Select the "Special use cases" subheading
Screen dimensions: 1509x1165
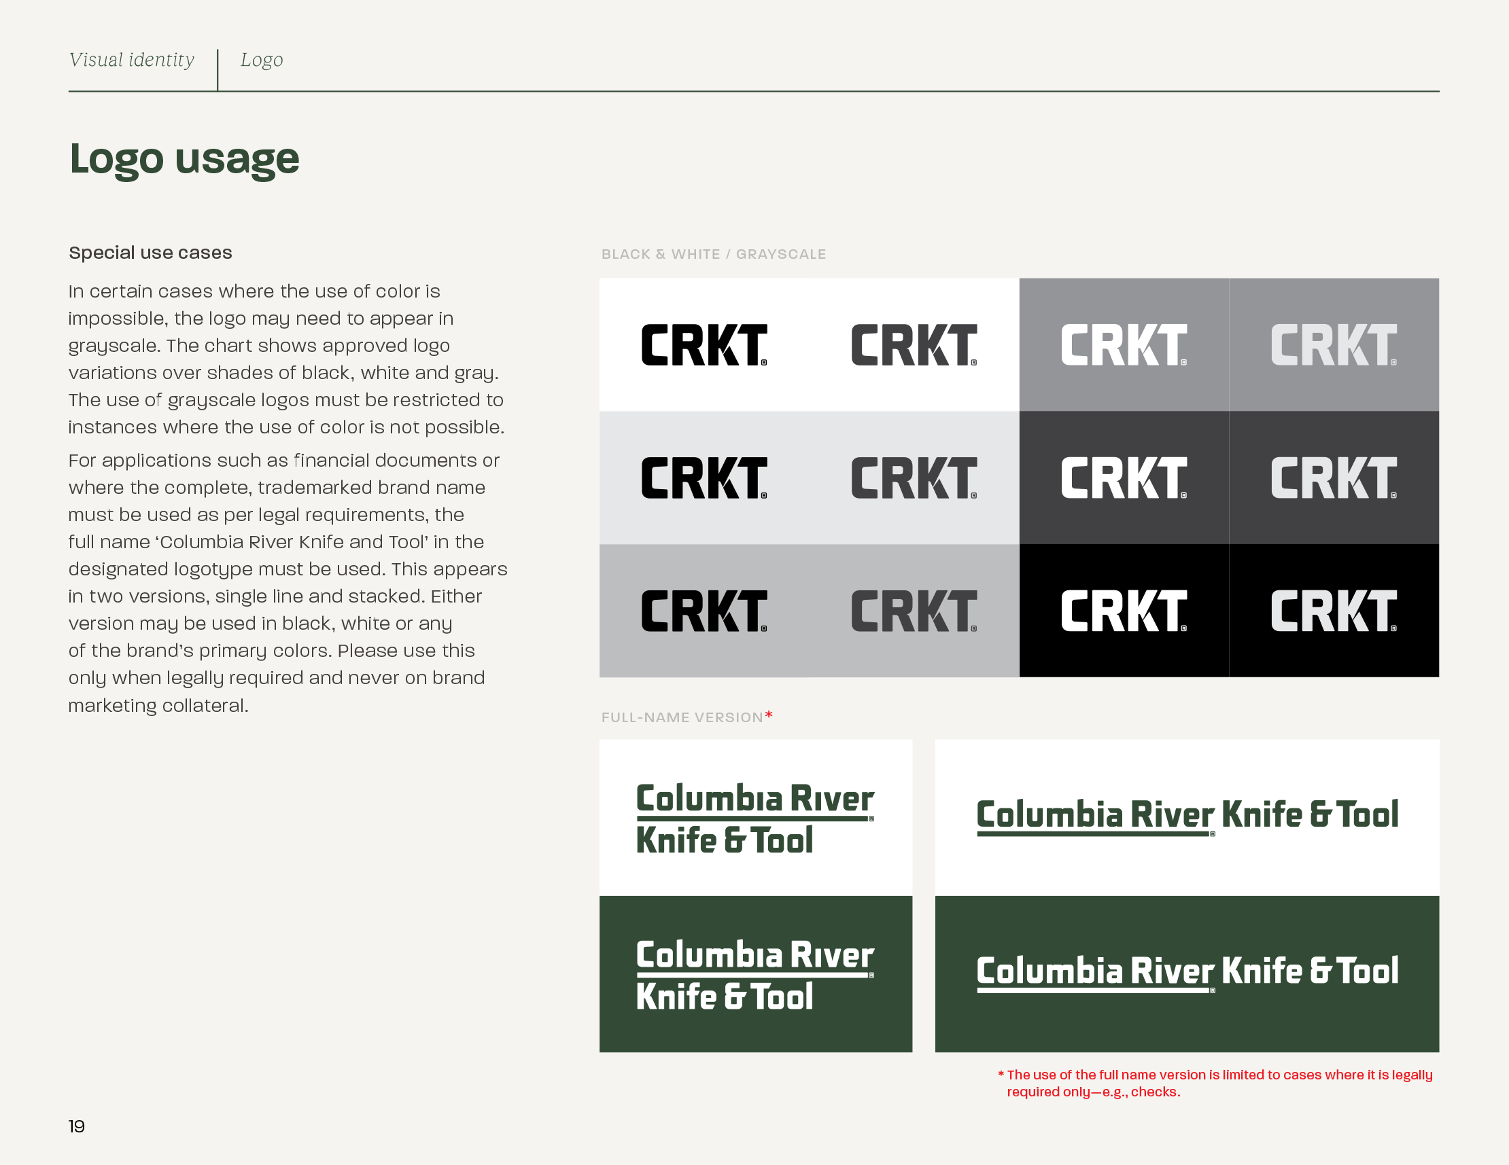151,253
